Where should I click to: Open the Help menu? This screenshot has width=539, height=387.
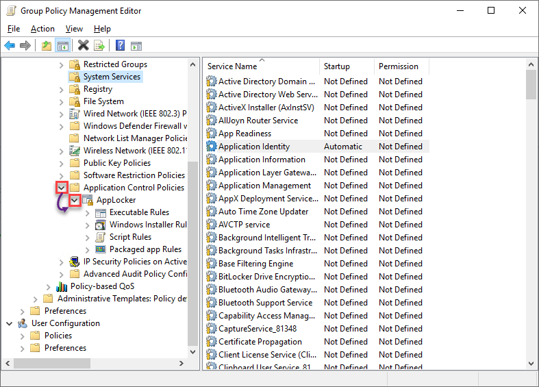(102, 29)
